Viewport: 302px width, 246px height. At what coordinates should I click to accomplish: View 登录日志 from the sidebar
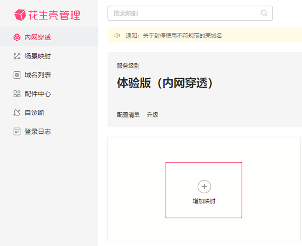click(x=38, y=132)
